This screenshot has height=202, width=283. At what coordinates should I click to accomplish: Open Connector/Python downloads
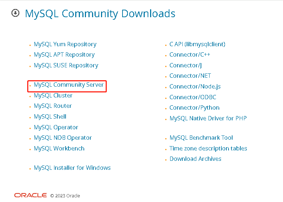click(x=194, y=108)
